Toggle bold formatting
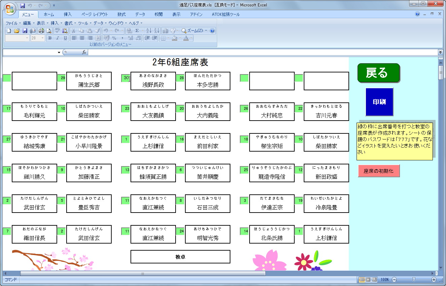This screenshot has width=446, height=286. point(50,38)
